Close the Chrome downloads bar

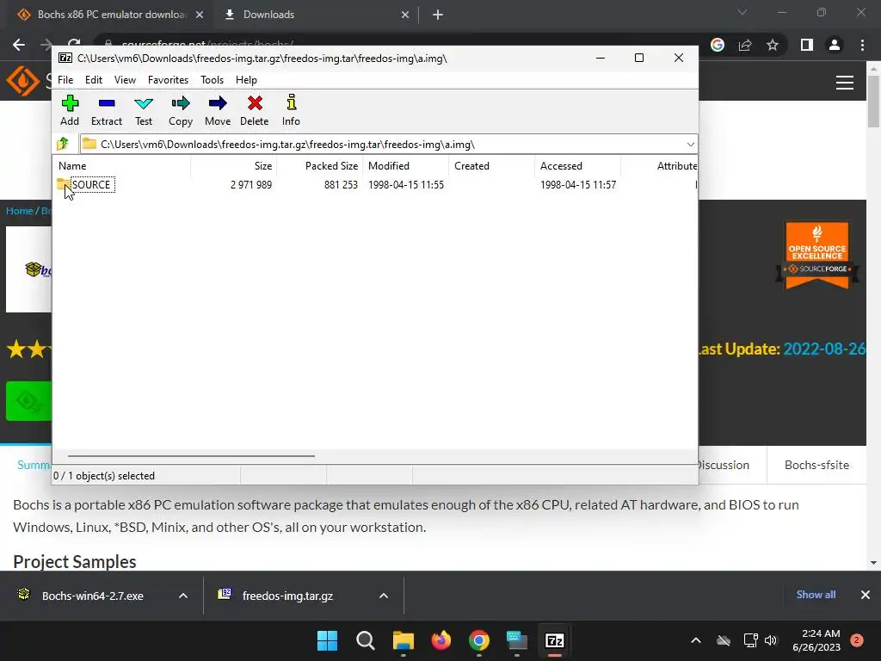point(866,595)
